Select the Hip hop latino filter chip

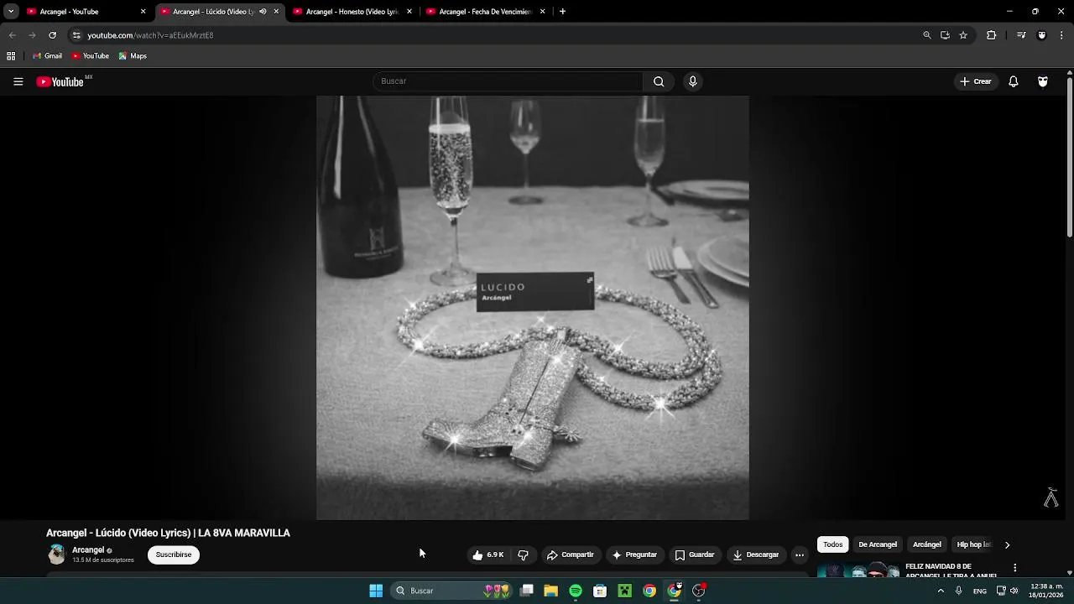(x=974, y=544)
